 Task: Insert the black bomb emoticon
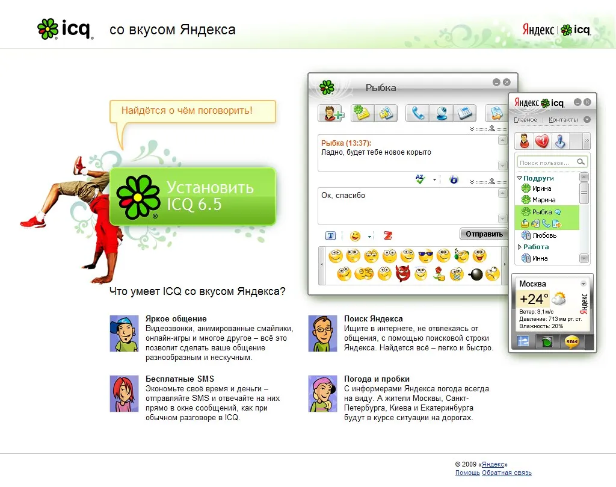tap(475, 274)
